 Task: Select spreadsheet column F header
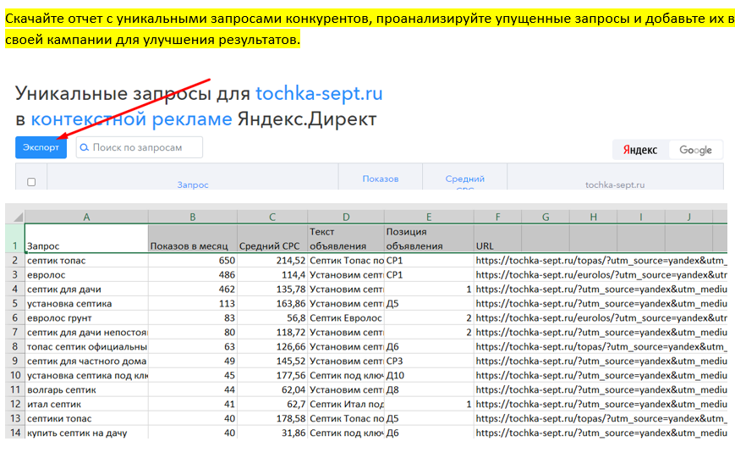pyautogui.click(x=498, y=217)
